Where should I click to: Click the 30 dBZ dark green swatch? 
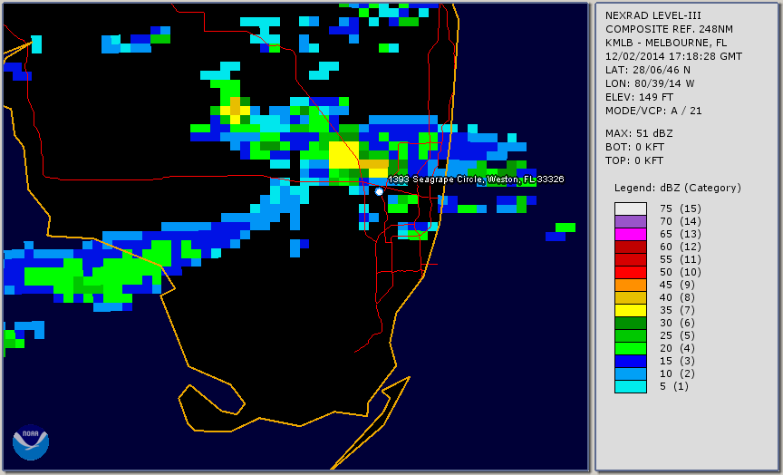[631, 323]
